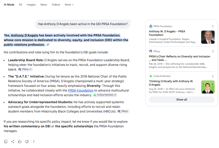This screenshot has width=219, height=148.
Task: Open more options below the answer
Action: (x=34, y=142)
